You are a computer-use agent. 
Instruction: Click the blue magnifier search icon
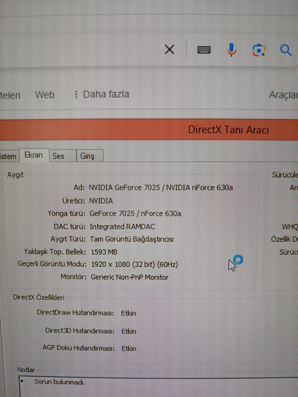[x=286, y=50]
